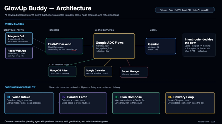Image resolution: width=222 pixels, height=124 pixels.
Task: Click the CORE MORNING WORKFLOW heading
Action: click(x=20, y=87)
